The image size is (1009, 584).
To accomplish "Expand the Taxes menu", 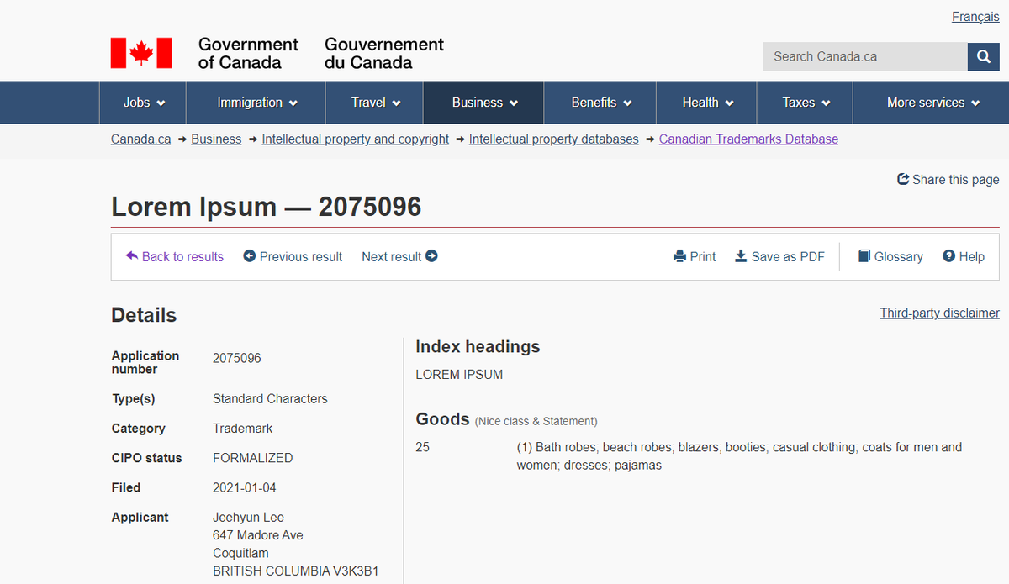I will pyautogui.click(x=806, y=103).
